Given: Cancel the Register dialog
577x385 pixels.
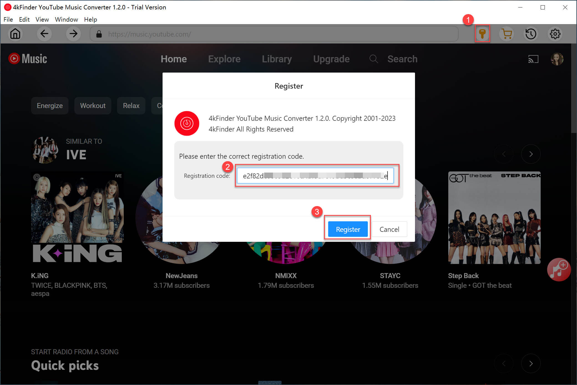Looking at the screenshot, I should pyautogui.click(x=389, y=229).
